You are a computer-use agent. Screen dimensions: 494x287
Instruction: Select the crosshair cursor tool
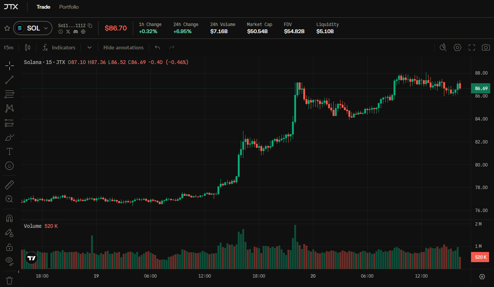tap(10, 66)
